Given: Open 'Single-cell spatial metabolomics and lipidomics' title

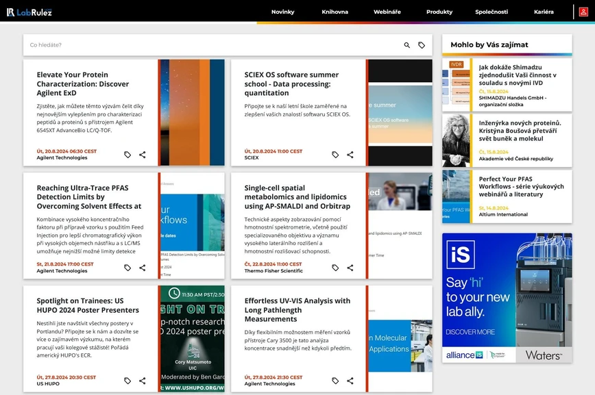Looking at the screenshot, I should 297,196.
